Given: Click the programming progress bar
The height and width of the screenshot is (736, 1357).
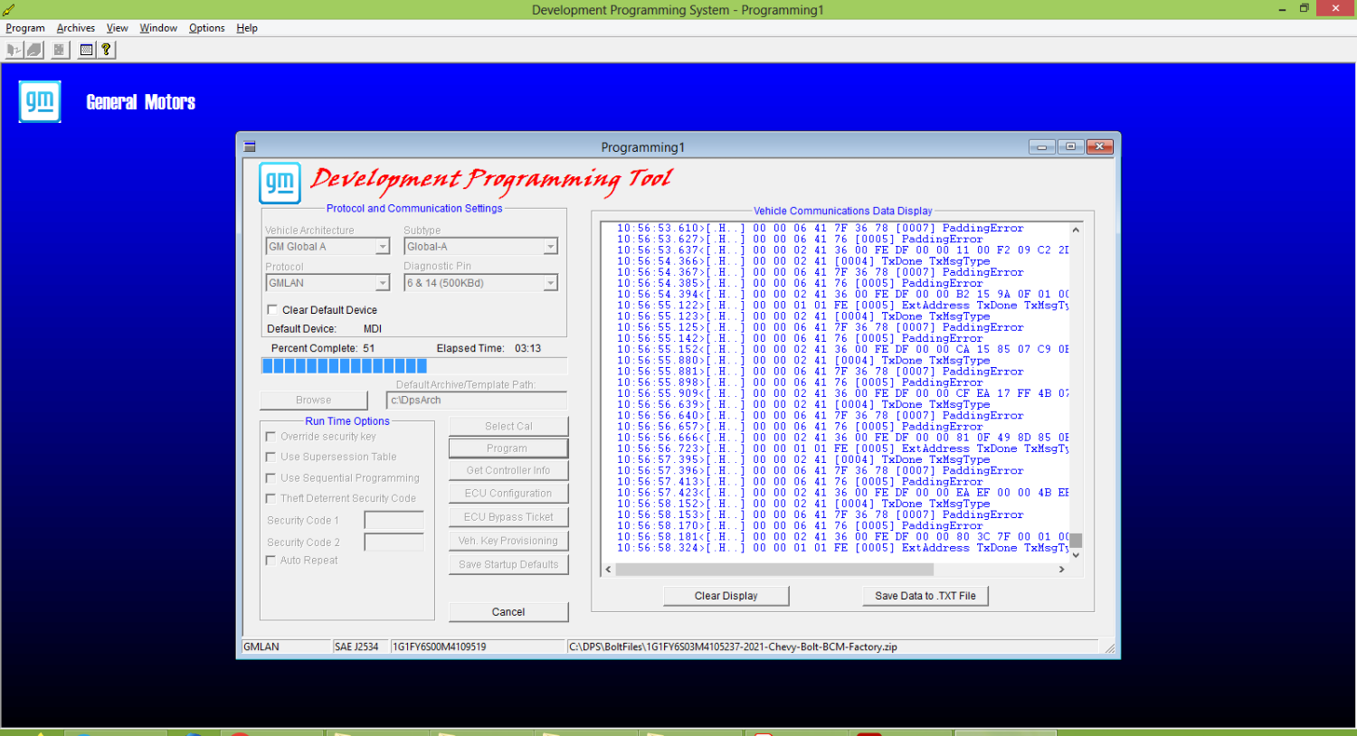Looking at the screenshot, I should click(x=414, y=366).
